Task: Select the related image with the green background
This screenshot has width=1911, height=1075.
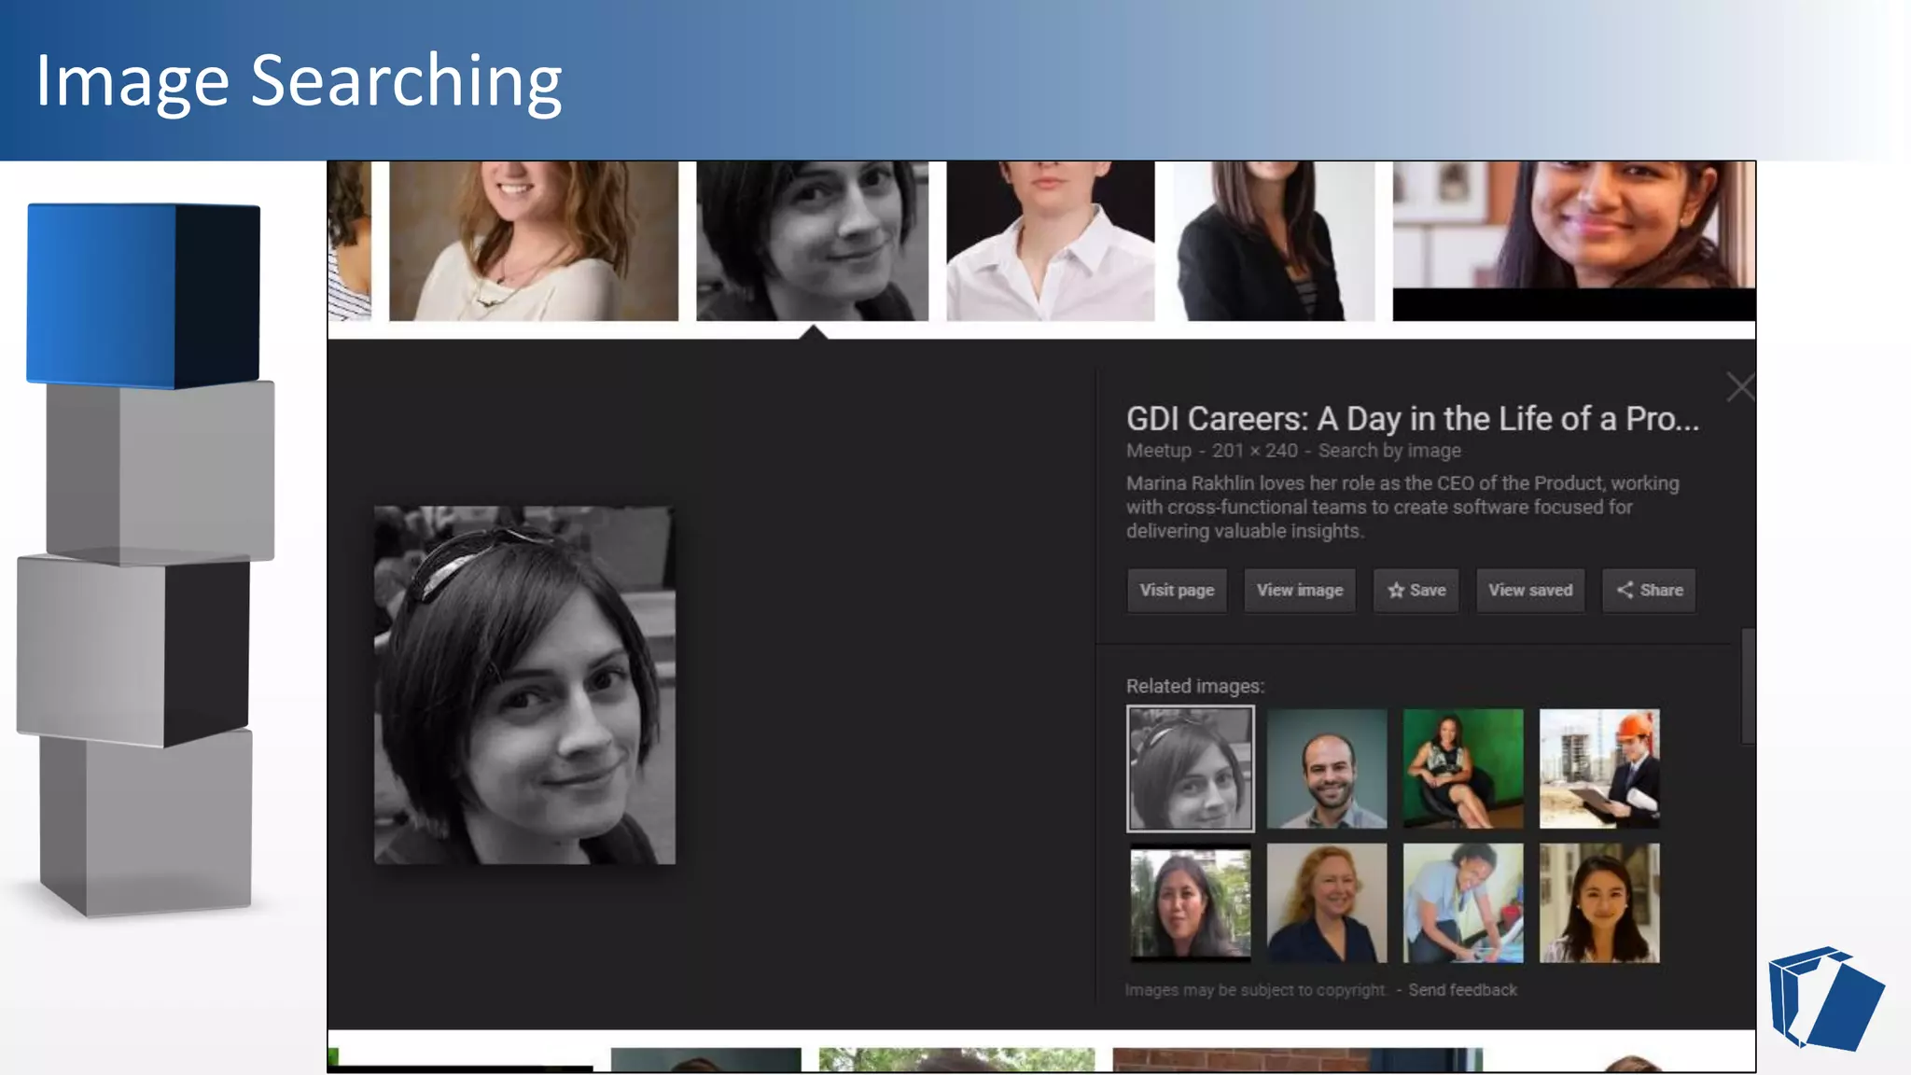Action: (1463, 768)
